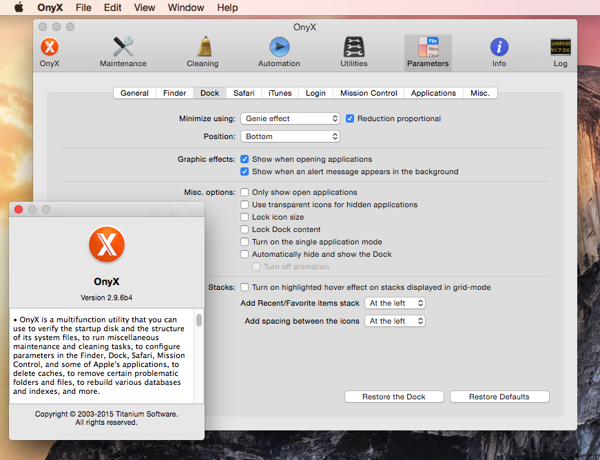The height and width of the screenshot is (460, 600).
Task: Switch to the Login tab
Action: 315,93
